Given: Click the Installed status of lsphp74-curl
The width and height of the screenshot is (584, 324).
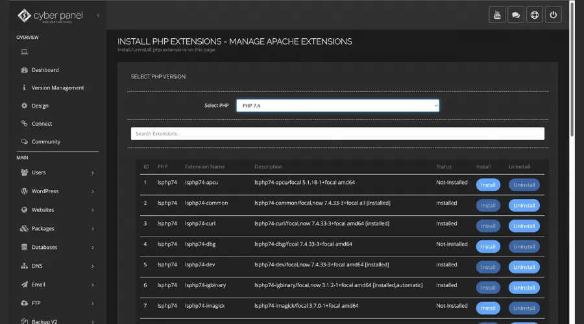Looking at the screenshot, I should (x=446, y=224).
